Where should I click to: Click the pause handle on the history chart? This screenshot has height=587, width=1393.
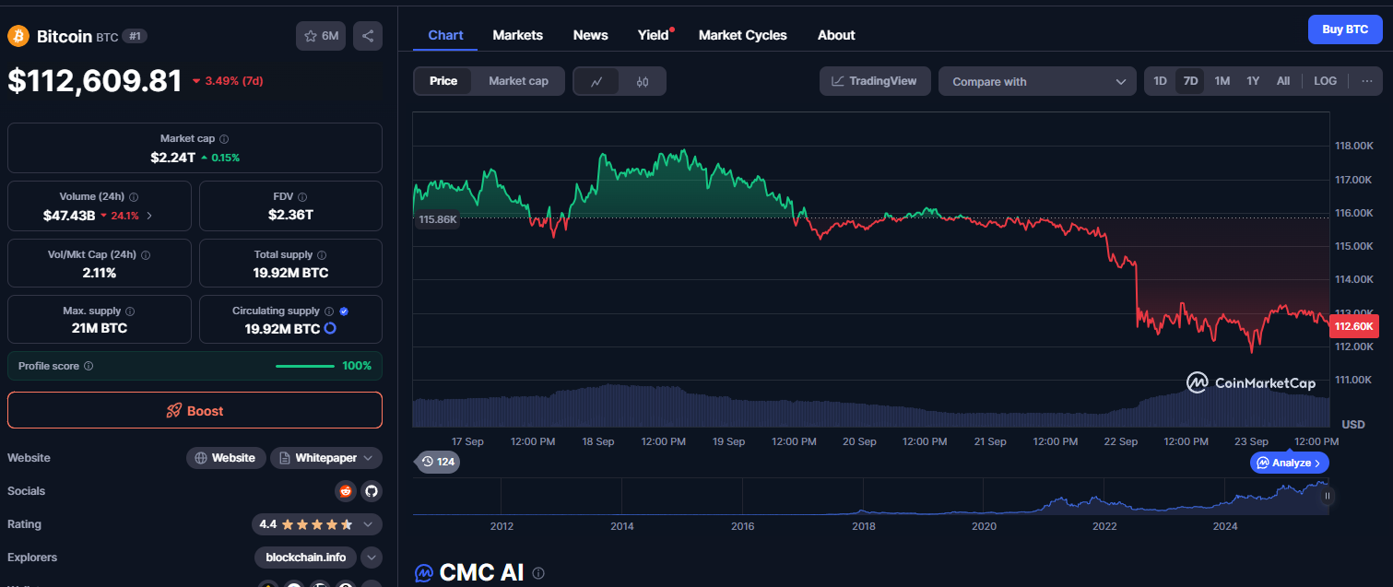[1328, 496]
